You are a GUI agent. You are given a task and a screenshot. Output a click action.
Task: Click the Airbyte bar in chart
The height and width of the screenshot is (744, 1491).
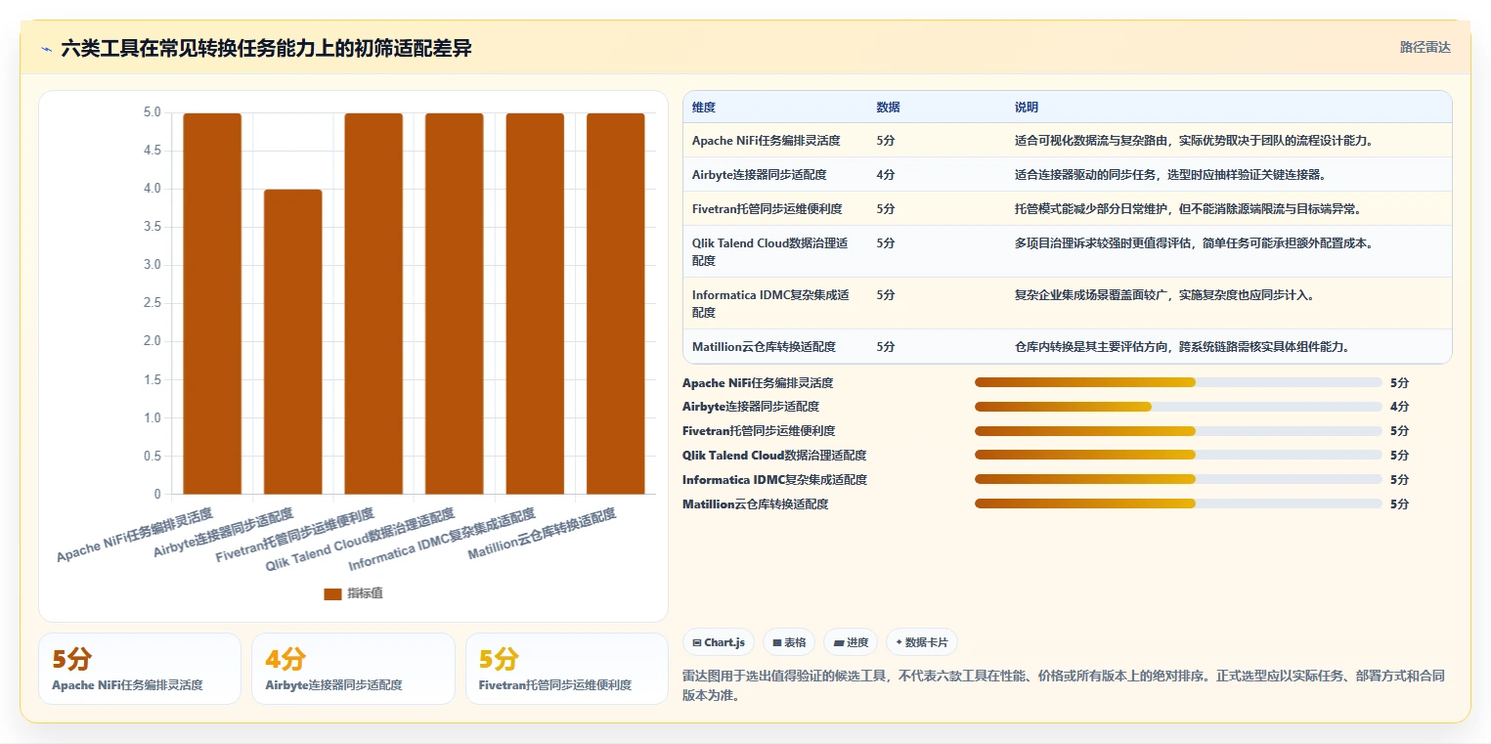292,341
